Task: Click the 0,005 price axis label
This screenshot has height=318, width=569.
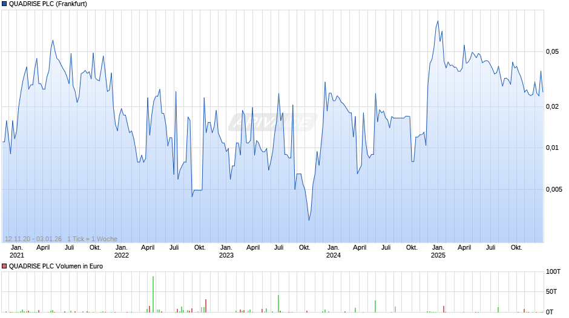Action: tap(554, 189)
